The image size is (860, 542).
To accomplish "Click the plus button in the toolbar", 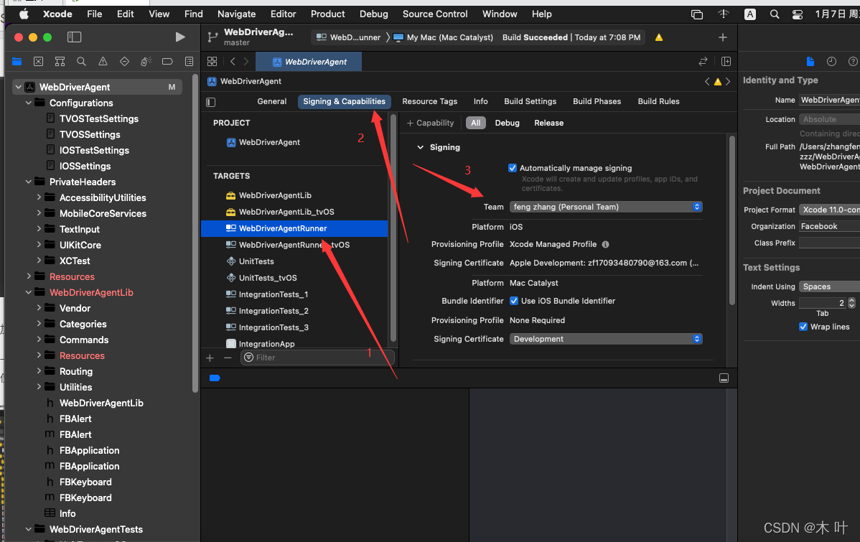I will point(723,37).
